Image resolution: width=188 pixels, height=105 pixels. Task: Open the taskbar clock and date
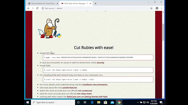(154, 102)
